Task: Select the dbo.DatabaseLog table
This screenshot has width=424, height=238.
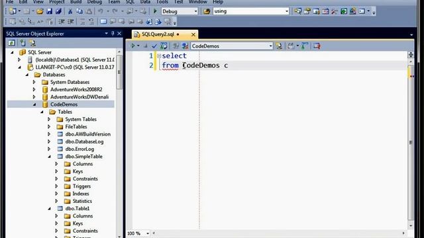Action: pyautogui.click(x=84, y=141)
